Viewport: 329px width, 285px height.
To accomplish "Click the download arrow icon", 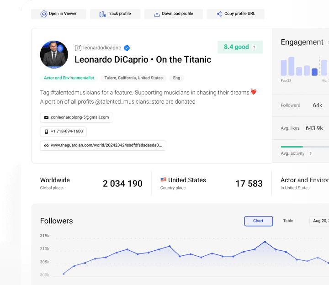I will [156, 14].
